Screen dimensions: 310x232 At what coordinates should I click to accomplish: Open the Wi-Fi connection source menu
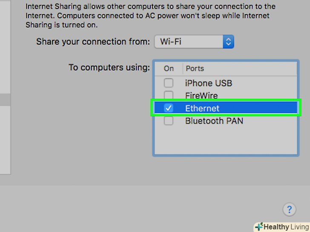tap(194, 42)
